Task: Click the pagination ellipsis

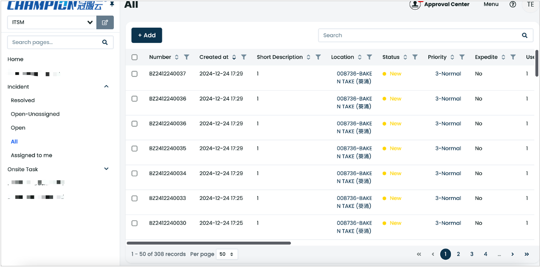Action: tap(499, 254)
